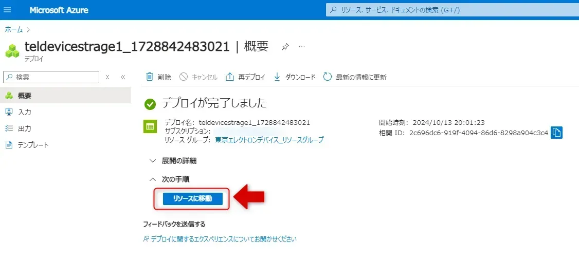Clear the sidebar search with X icon
This screenshot has width=579, height=259.
coord(107,77)
